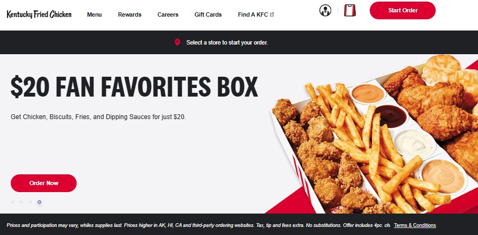478x235 pixels.
Task: Open the Terms & Conditions link
Action: [415, 225]
